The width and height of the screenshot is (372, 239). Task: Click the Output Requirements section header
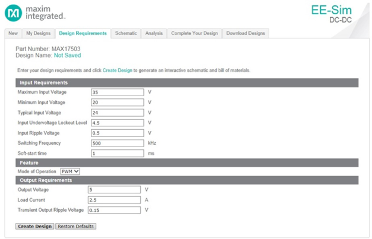coord(187,180)
